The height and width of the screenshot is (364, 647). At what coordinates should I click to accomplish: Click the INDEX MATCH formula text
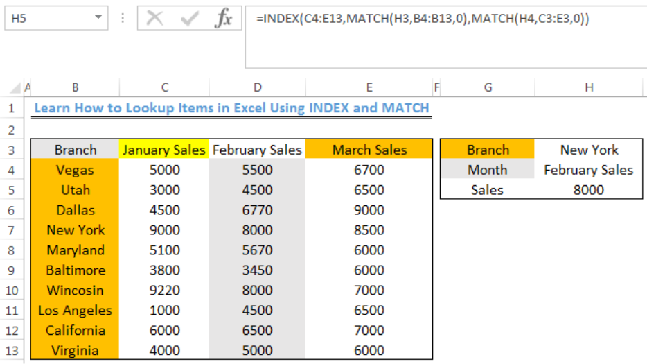423,19
